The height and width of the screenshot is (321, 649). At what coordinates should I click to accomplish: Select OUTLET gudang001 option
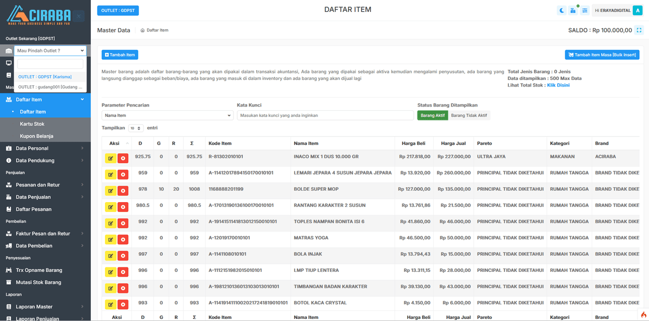[50, 87]
